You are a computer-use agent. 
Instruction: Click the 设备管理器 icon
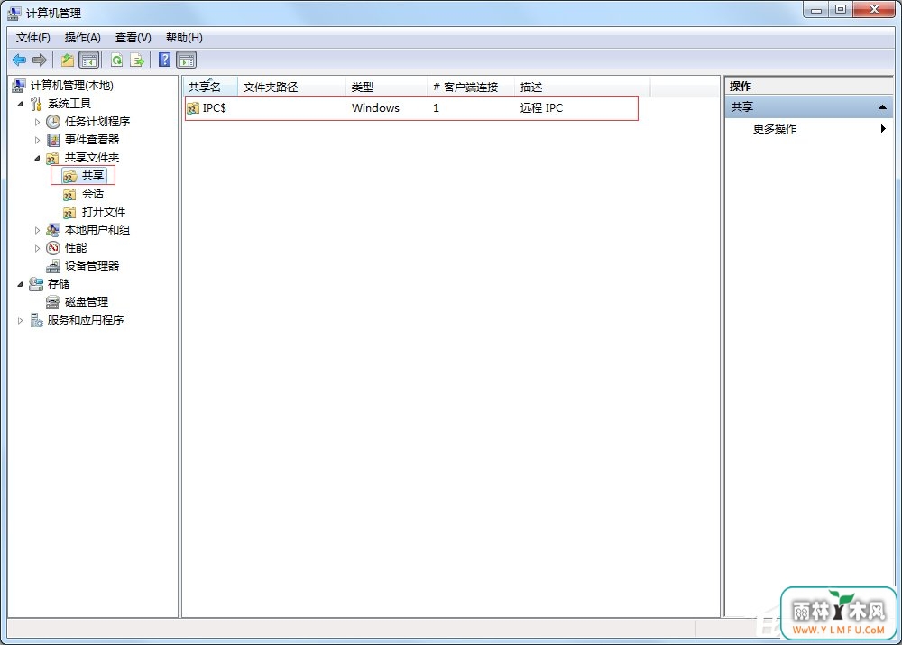[x=53, y=266]
